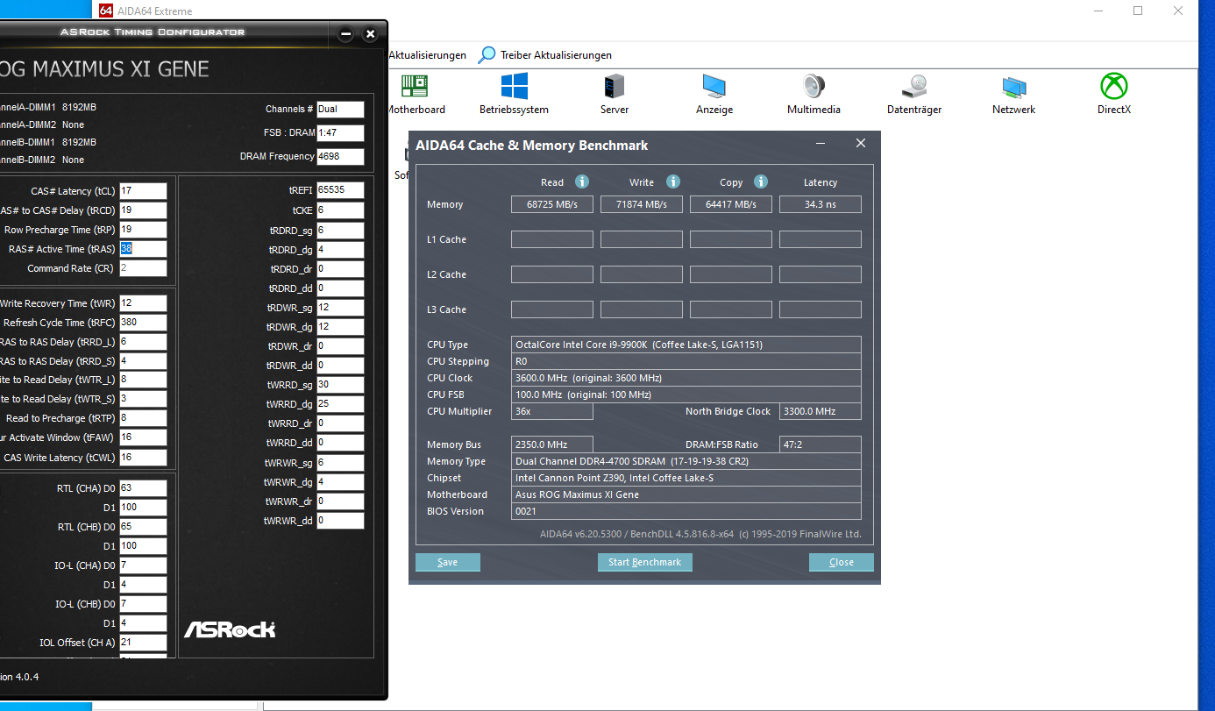Click the Refresh Cycle Time (tRFC) field

(x=143, y=323)
